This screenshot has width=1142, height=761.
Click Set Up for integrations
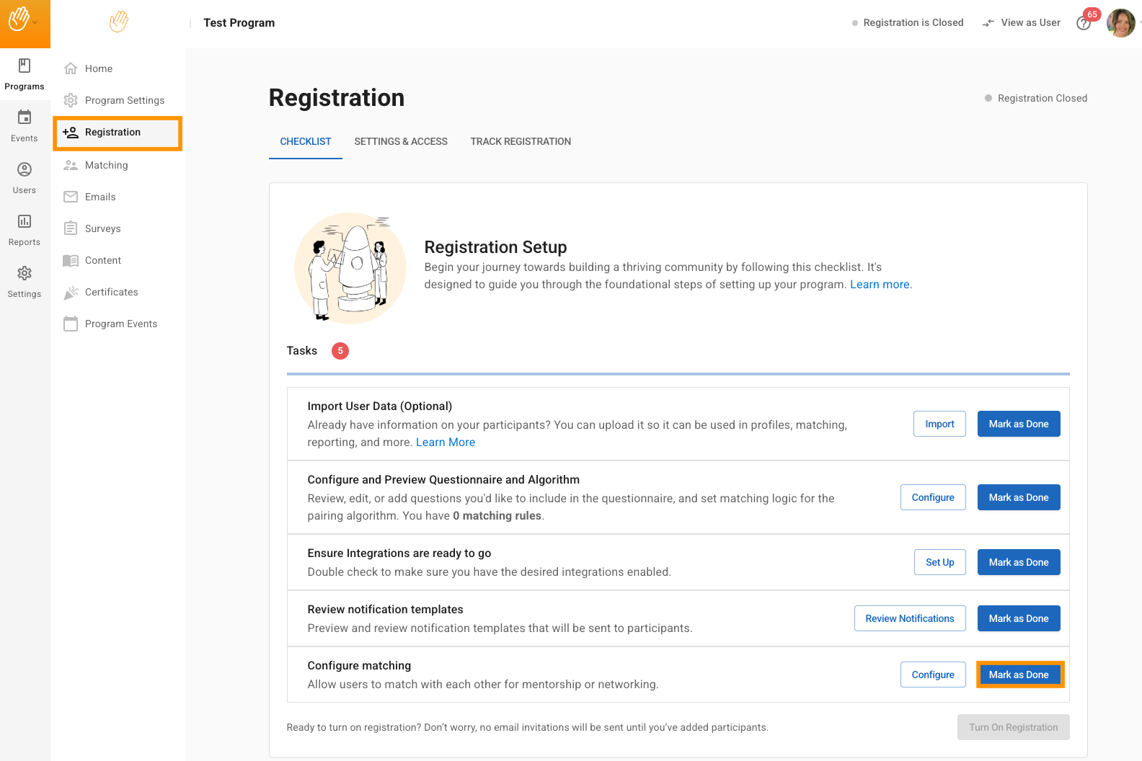point(939,562)
